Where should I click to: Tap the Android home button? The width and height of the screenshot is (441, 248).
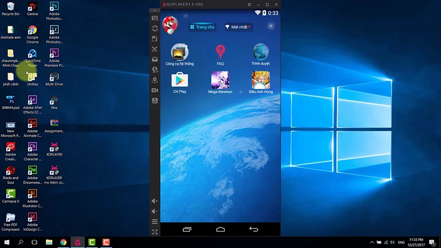tap(220, 230)
